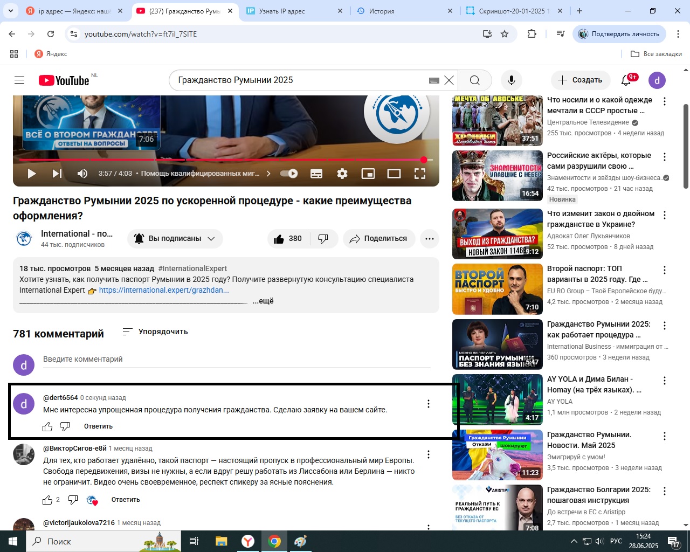The height and width of the screenshot is (552, 690).
Task: Open options for 'AY YOLA и Дима Билан' video
Action: tap(665, 381)
